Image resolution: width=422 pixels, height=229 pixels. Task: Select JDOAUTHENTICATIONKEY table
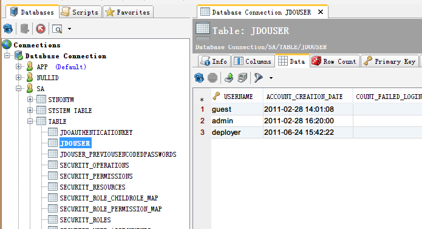coord(96,132)
